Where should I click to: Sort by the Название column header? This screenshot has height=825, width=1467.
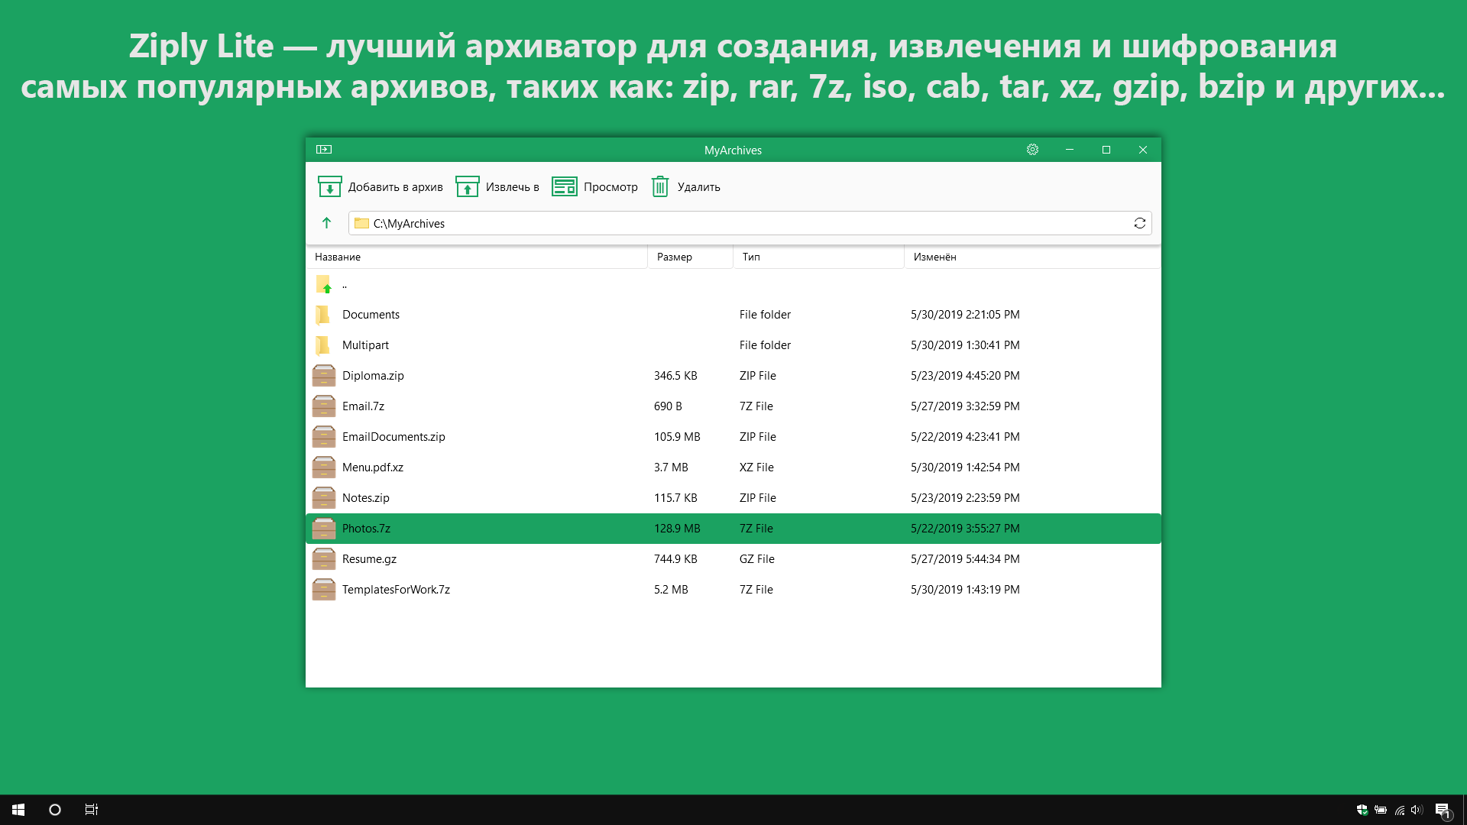click(477, 257)
